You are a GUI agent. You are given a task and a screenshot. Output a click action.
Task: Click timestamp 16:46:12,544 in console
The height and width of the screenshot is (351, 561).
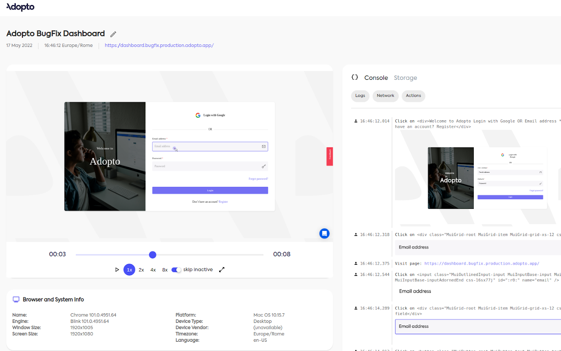(375, 275)
